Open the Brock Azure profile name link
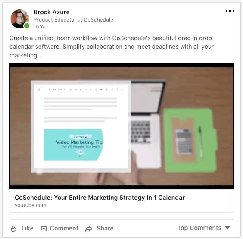 tap(52, 12)
